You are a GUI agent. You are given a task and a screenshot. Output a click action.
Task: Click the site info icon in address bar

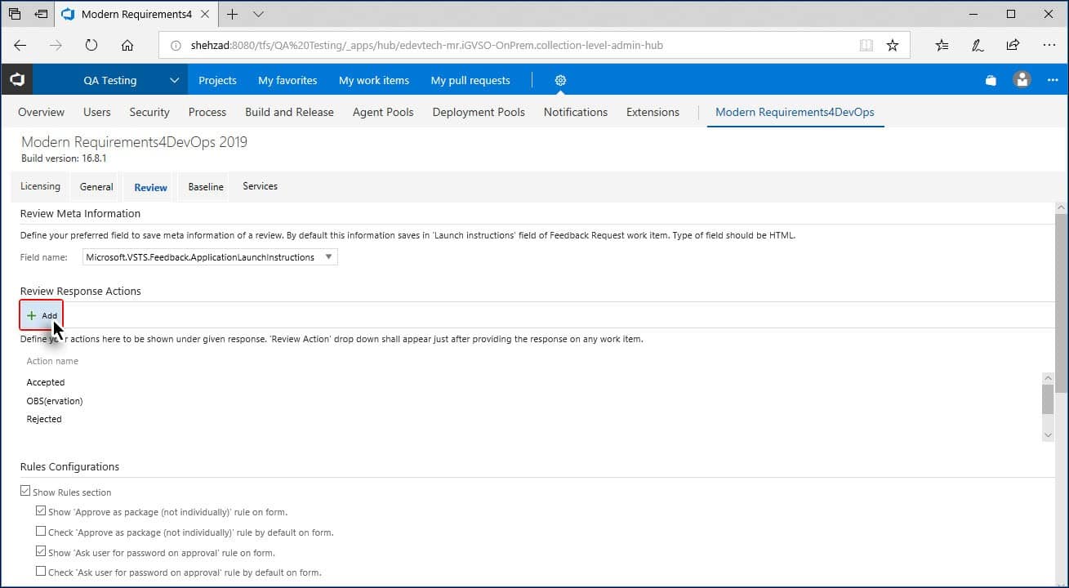click(x=176, y=46)
